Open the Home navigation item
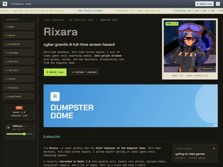Image resolution: width=223 pixels, height=167 pixels. click(x=19, y=27)
